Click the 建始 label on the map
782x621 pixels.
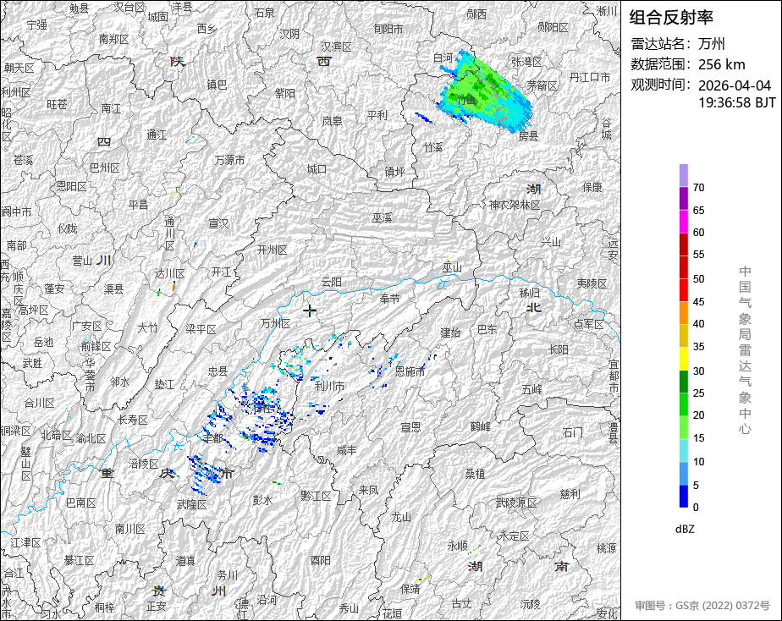tap(450, 332)
